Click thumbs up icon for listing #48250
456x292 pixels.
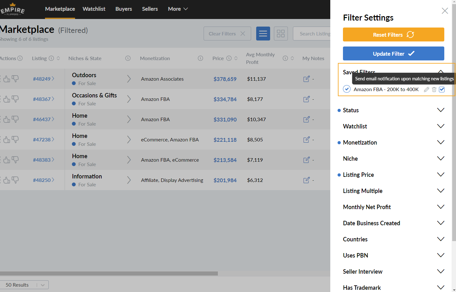pyautogui.click(x=7, y=180)
